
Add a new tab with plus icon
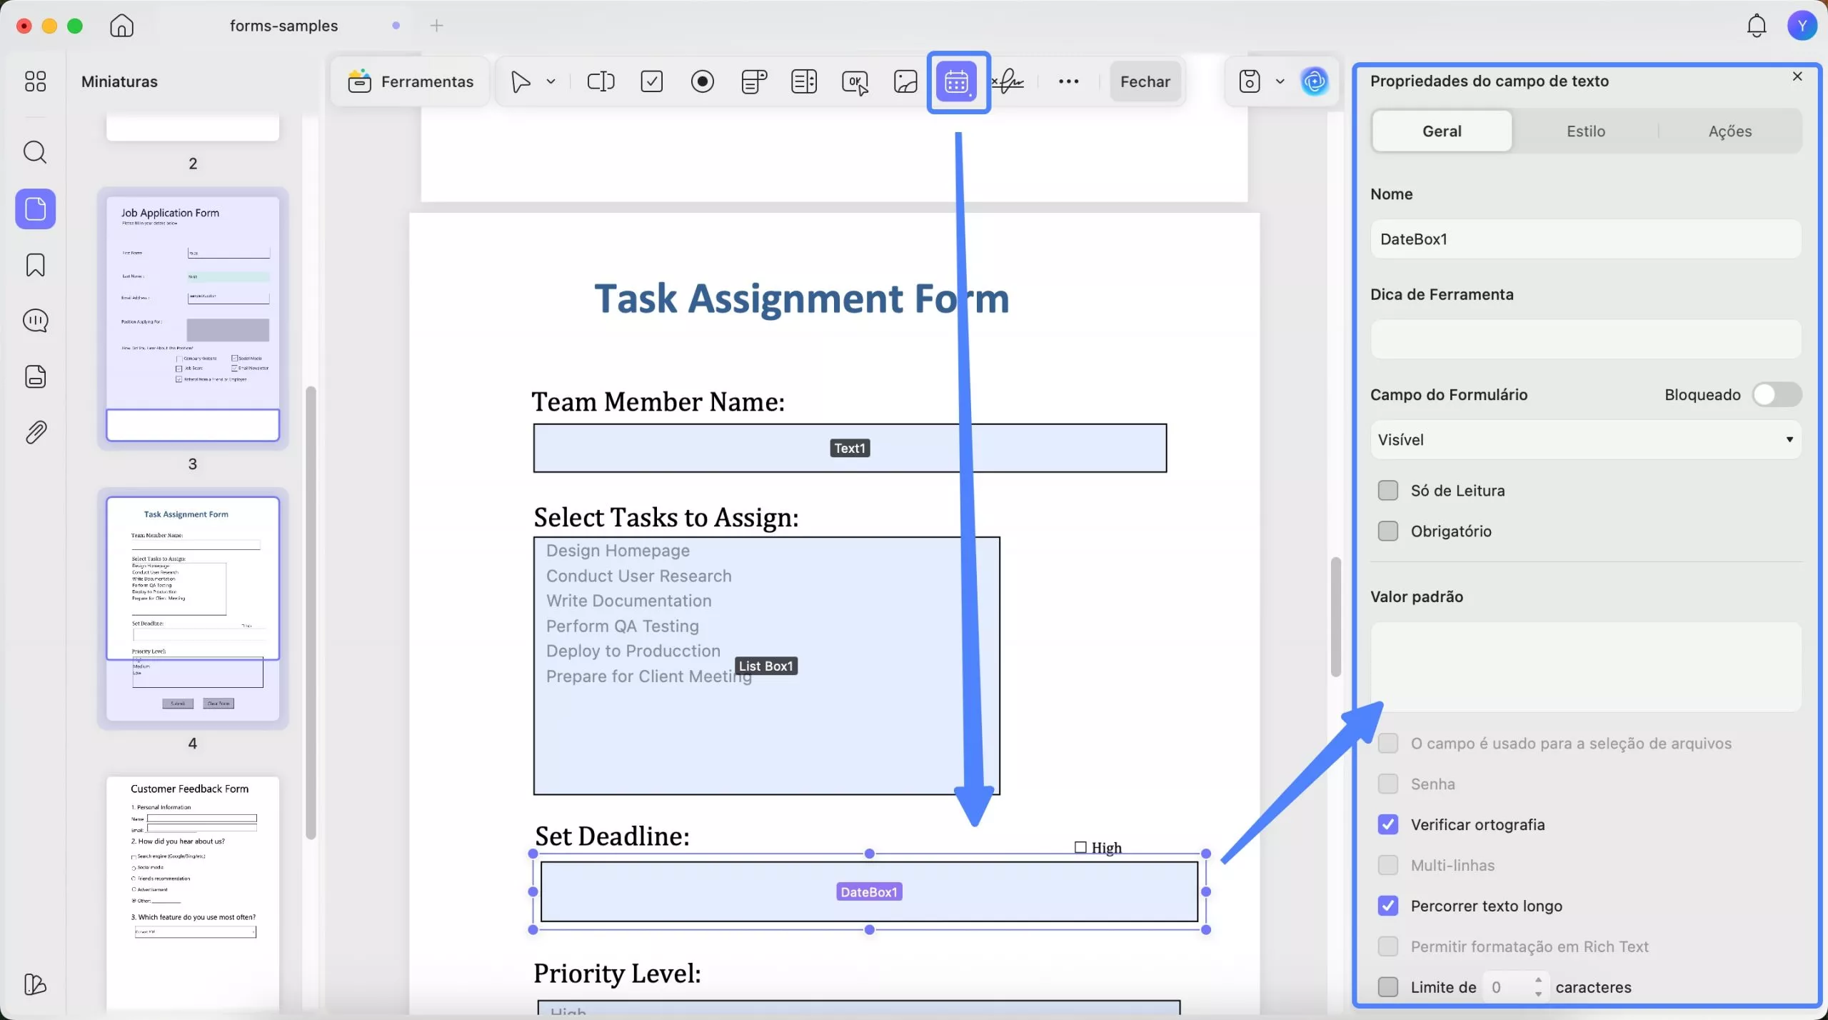click(x=437, y=26)
